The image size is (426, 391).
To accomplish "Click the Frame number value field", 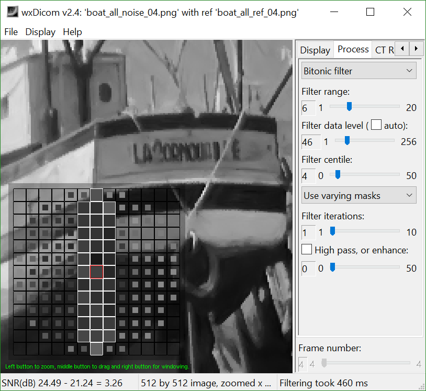I will (x=302, y=364).
